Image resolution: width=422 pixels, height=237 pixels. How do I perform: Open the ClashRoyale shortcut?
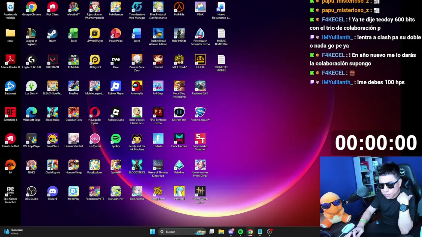click(x=52, y=167)
